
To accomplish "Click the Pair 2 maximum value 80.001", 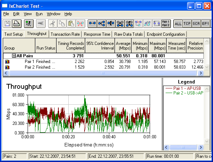I will (x=160, y=67).
